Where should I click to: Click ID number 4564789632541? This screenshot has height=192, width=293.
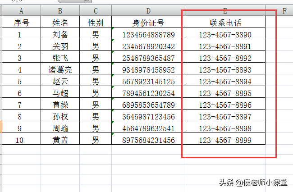coord(148,127)
